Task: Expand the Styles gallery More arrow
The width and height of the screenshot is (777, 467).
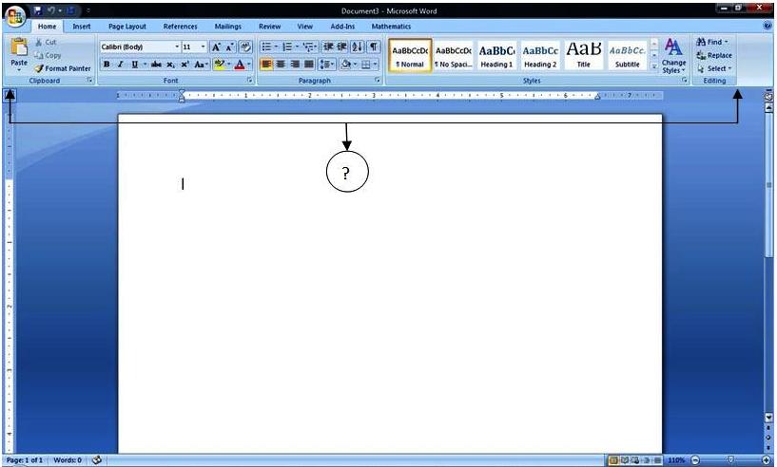Action: point(653,67)
